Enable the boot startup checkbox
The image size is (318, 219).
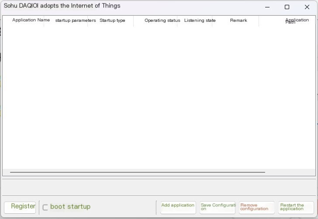pos(45,208)
